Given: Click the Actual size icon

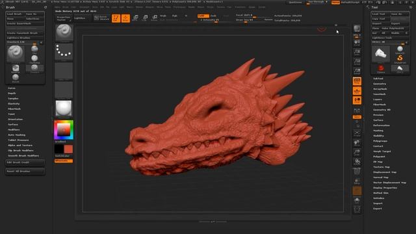Looking at the screenshot, I should coord(357,62).
